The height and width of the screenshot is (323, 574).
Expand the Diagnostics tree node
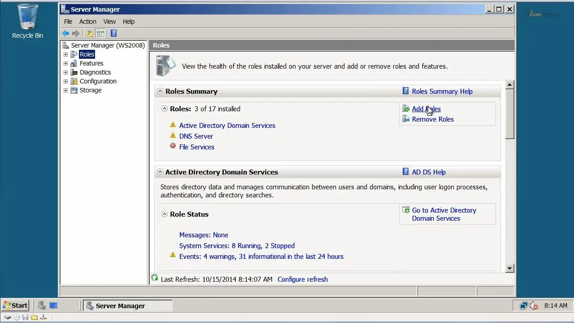coord(65,72)
